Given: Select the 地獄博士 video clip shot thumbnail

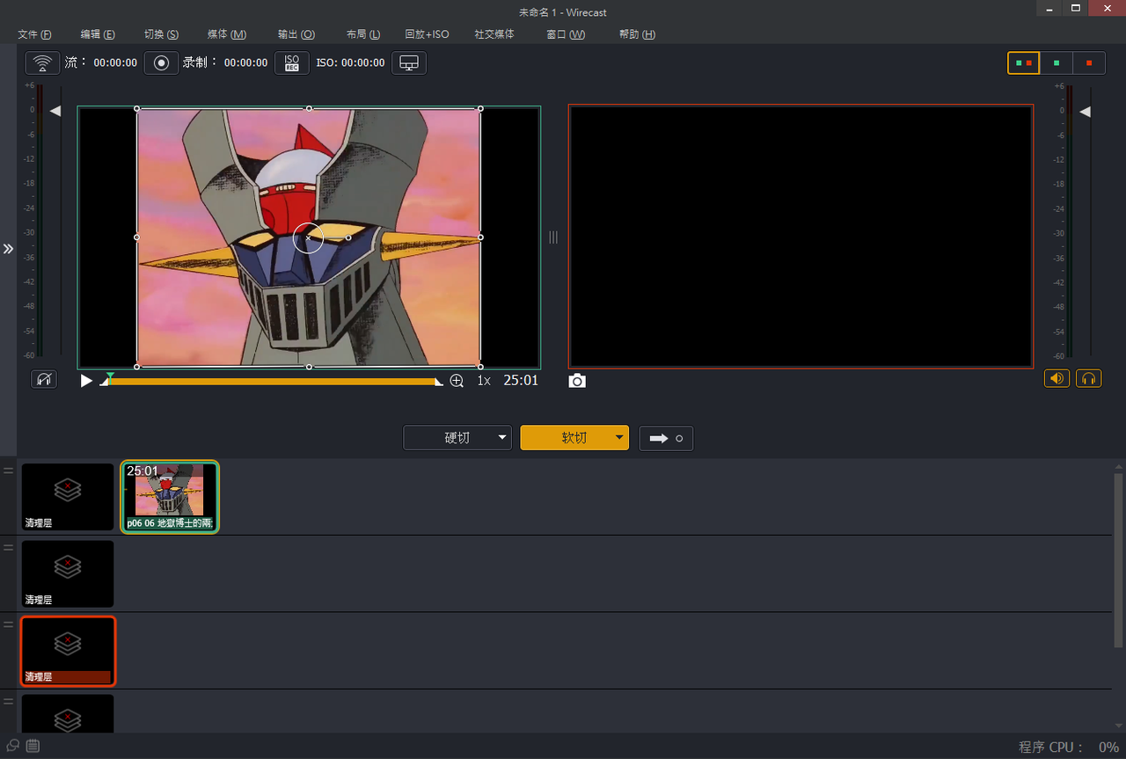Looking at the screenshot, I should (x=170, y=497).
